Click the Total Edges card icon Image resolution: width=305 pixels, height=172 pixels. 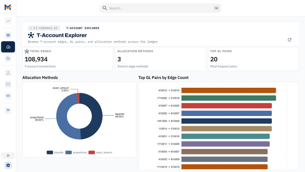27,51
